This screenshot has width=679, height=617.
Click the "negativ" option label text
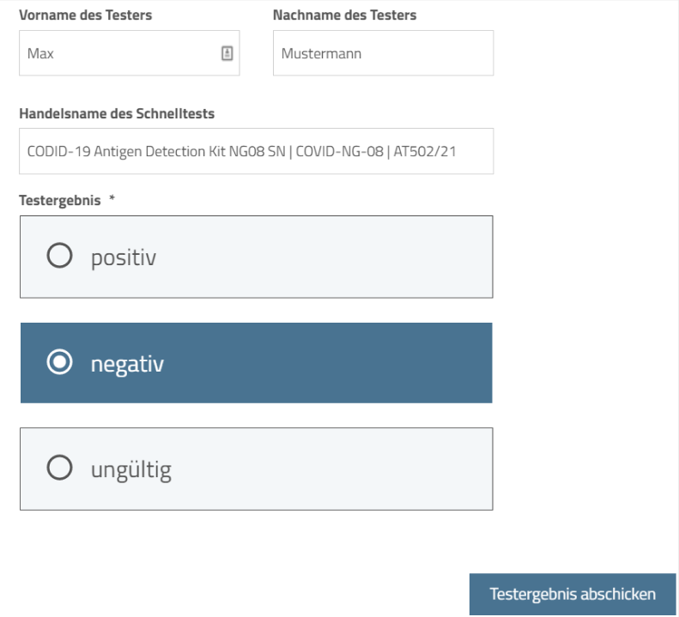click(x=127, y=364)
